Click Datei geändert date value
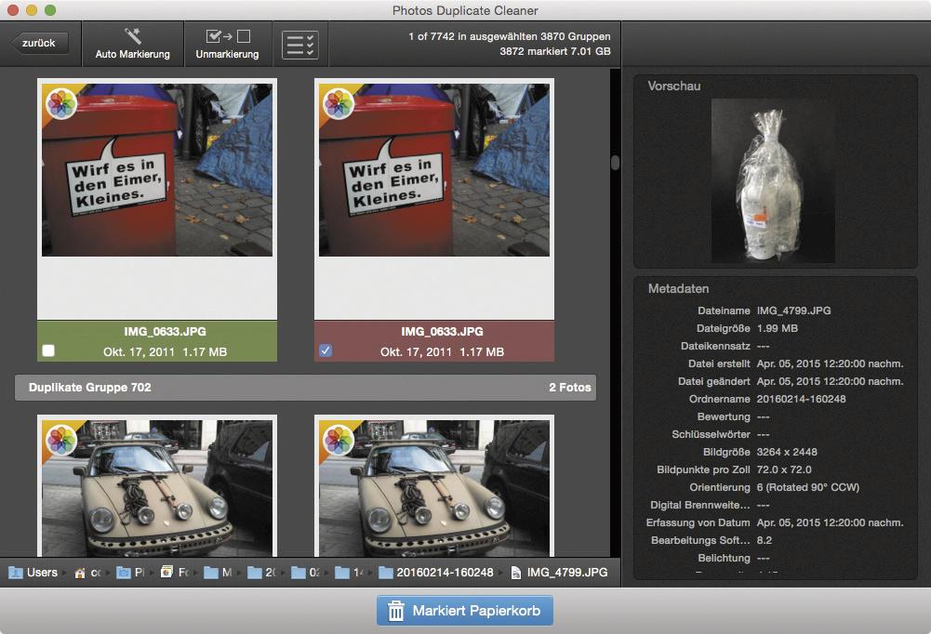Image resolution: width=931 pixels, height=634 pixels. pos(830,381)
